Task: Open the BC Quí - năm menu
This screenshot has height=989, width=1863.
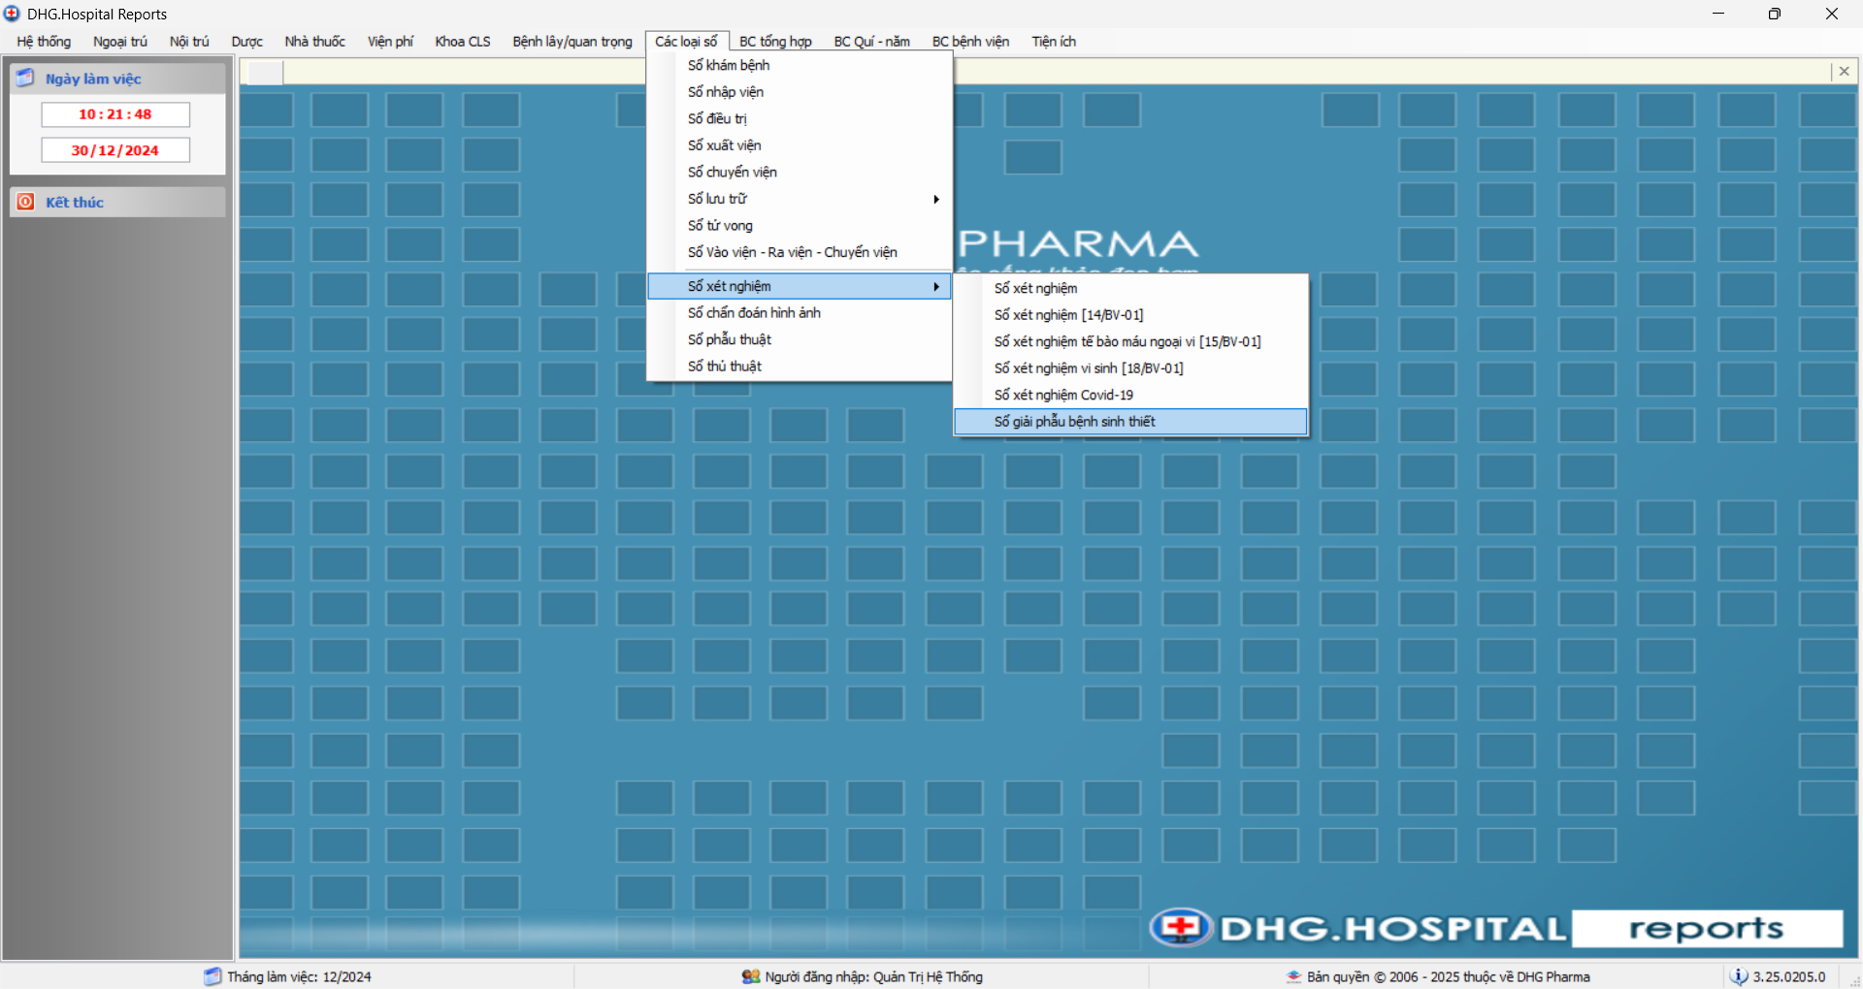Action: coord(872,42)
